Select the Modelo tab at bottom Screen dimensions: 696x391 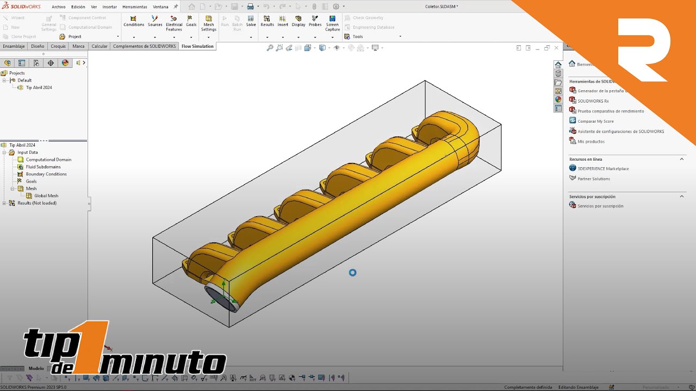click(36, 368)
